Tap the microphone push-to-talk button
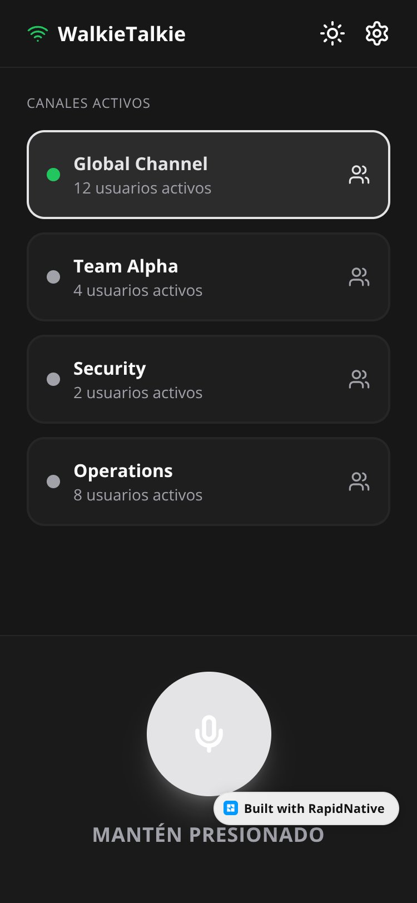Screen dimensions: 417x903 pos(209,734)
